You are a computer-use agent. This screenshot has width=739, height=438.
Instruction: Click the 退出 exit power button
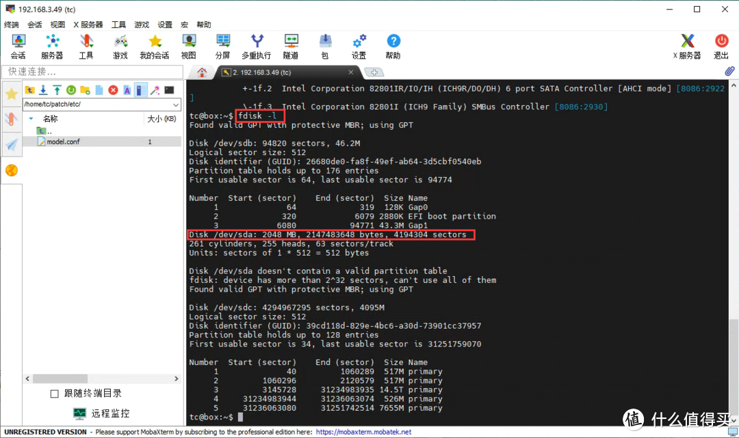coord(721,47)
